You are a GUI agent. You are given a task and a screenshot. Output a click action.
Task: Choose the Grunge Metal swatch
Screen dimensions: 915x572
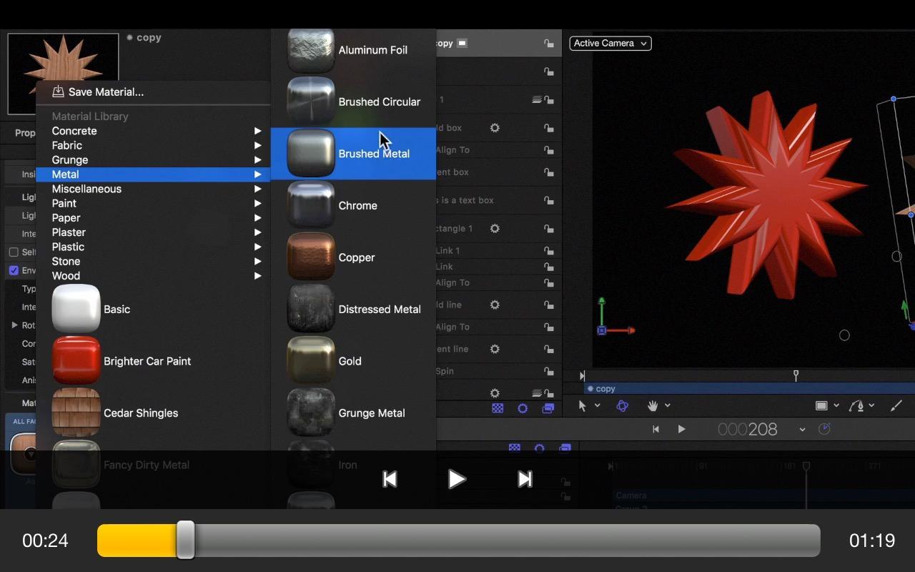311,413
